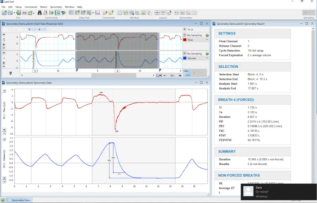The image size is (317, 203).
Task: Click the Find binoculars icon in Commands
Action: tap(40, 13)
